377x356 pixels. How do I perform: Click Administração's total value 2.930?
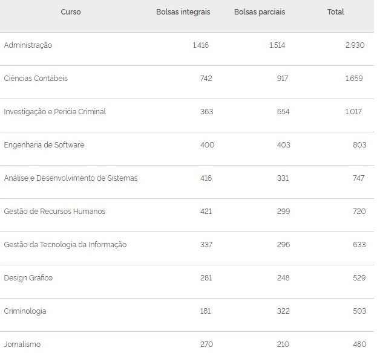coord(354,45)
